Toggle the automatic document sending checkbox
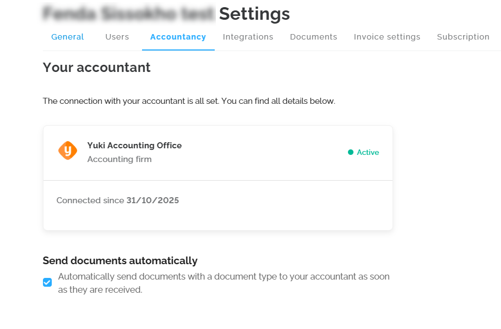 coord(47,282)
